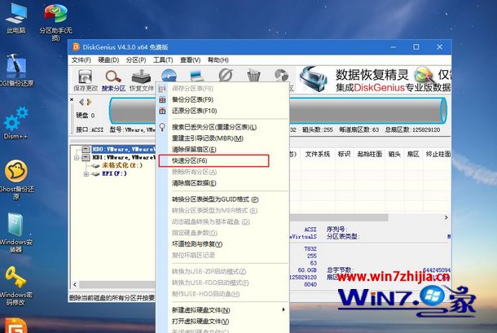Open the 硬盘(D) menu
This screenshot has height=333, width=497.
pos(108,60)
